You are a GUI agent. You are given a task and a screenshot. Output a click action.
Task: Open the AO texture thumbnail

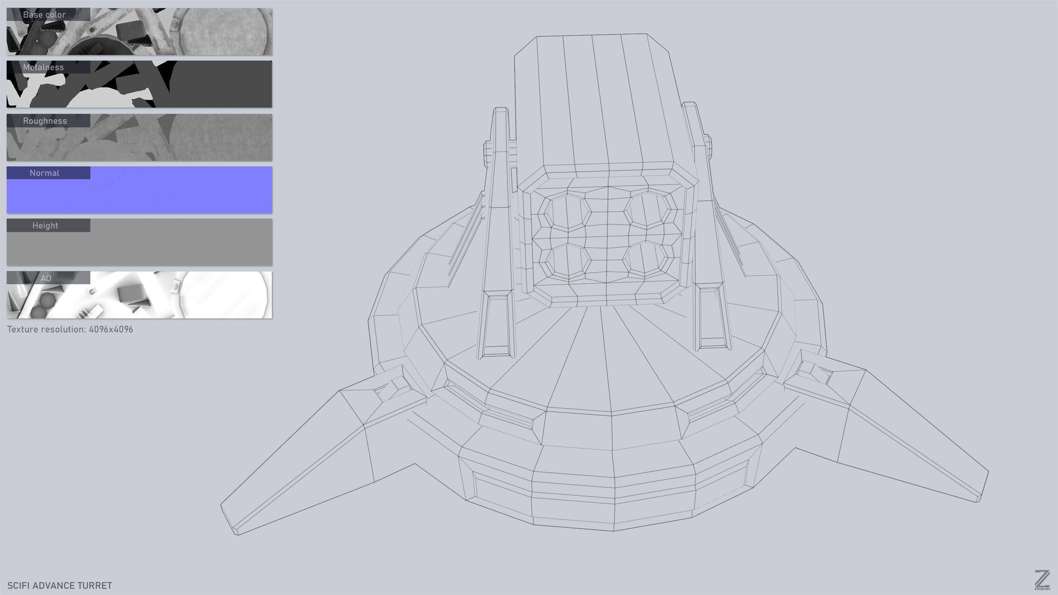pos(139,295)
